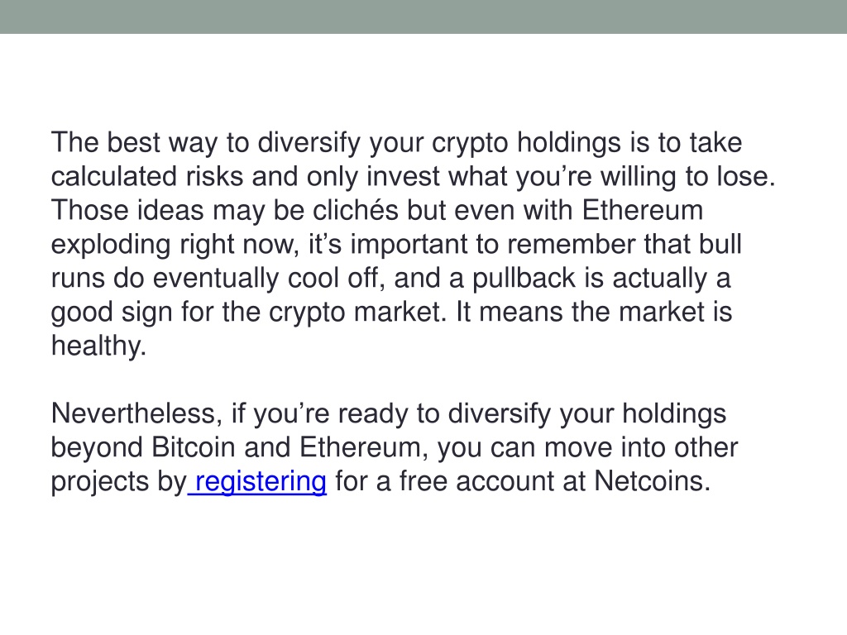847x635 pixels.
Task: Place cursor on the word "healthy."
Action: 99,346
